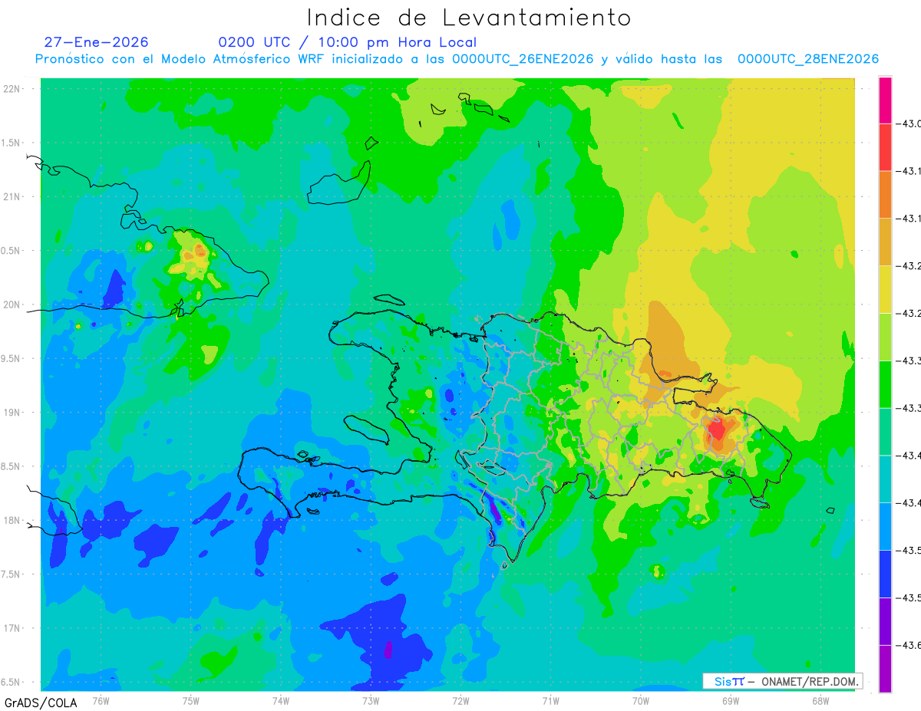
Task: Click the '17N' latitude label
Action: coord(13,628)
